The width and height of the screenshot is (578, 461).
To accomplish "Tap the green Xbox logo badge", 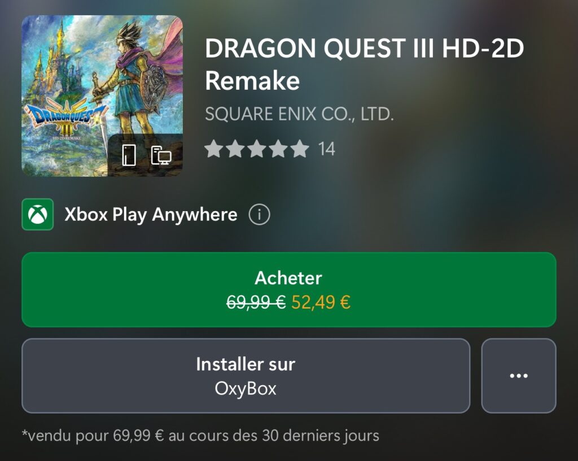I will tap(38, 214).
